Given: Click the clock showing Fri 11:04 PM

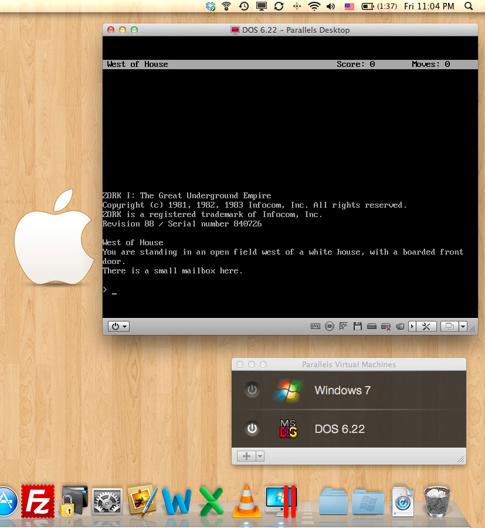Looking at the screenshot, I should [x=429, y=6].
